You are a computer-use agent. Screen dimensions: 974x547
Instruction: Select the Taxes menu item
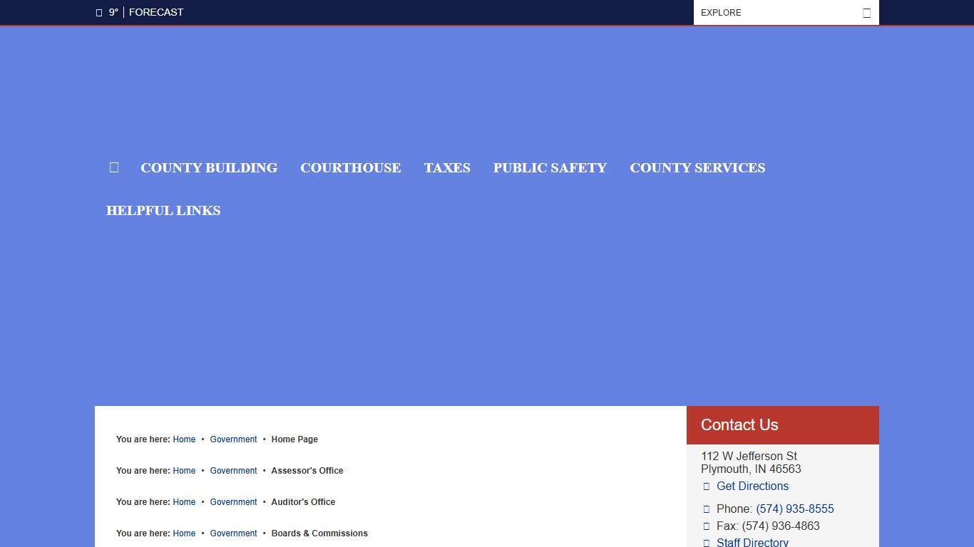pyautogui.click(x=447, y=168)
